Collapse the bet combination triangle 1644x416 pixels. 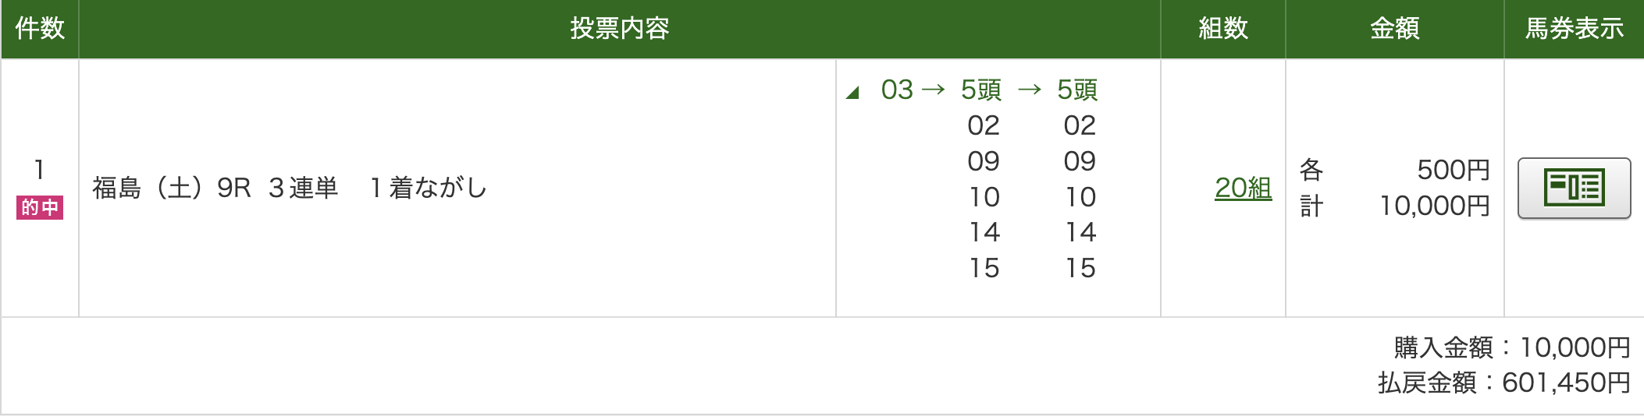point(852,93)
